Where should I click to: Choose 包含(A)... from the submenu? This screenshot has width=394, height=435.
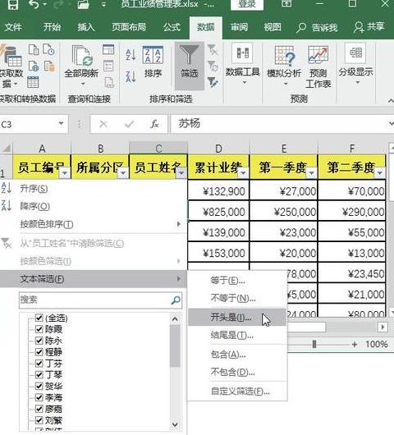(236, 355)
